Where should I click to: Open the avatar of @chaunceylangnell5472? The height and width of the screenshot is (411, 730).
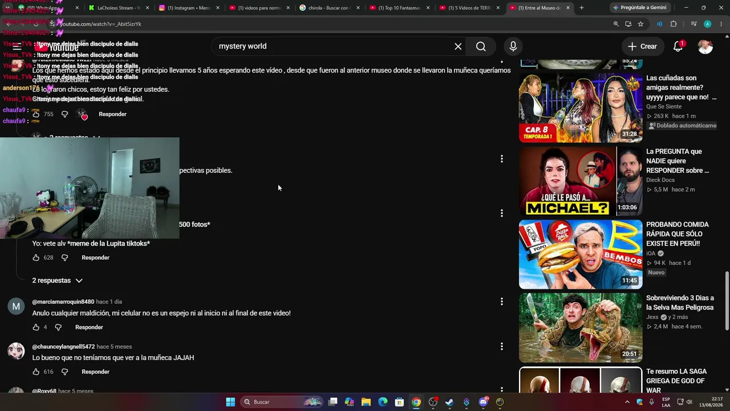coord(16,351)
